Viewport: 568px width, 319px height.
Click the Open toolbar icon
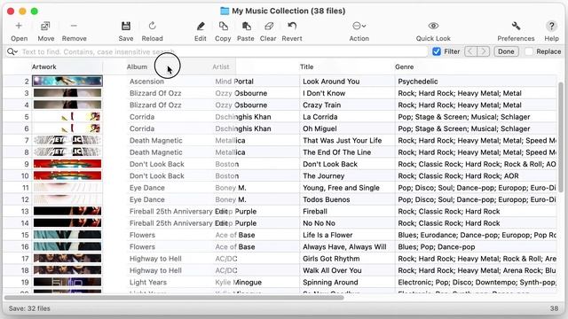coord(19,26)
